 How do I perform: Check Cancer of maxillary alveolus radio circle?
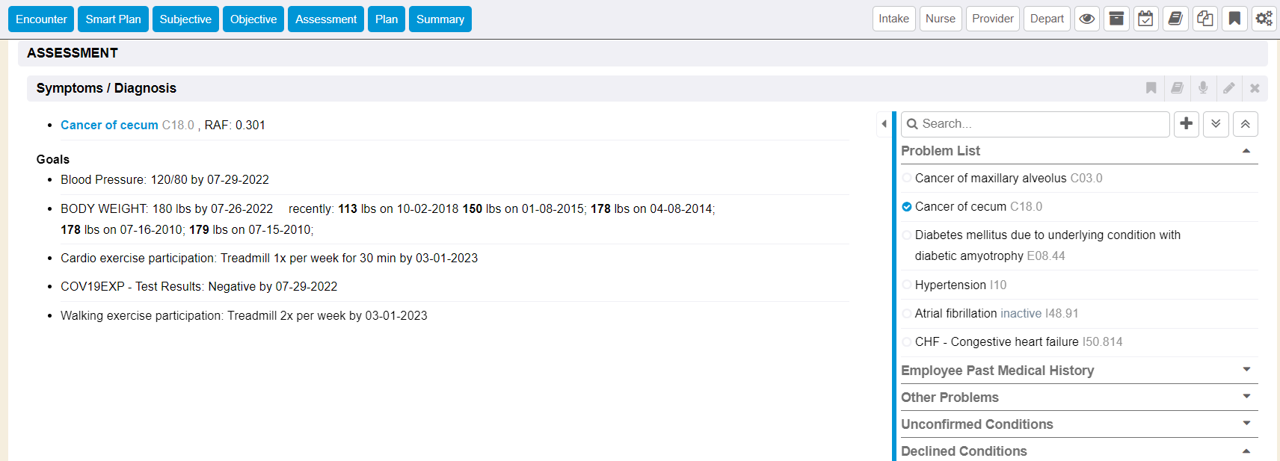coord(907,178)
